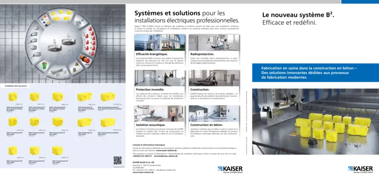
Task: Click the 'Efficace et redéfini.' subtitle
Action: click(x=289, y=23)
